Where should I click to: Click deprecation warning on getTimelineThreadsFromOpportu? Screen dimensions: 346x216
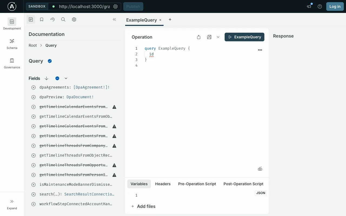coord(114,165)
